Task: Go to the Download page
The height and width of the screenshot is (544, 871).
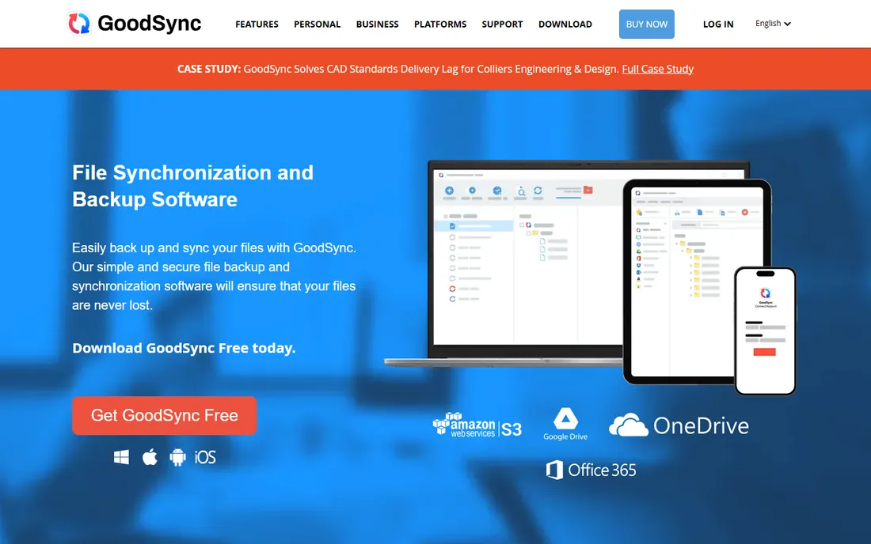Action: (x=565, y=25)
